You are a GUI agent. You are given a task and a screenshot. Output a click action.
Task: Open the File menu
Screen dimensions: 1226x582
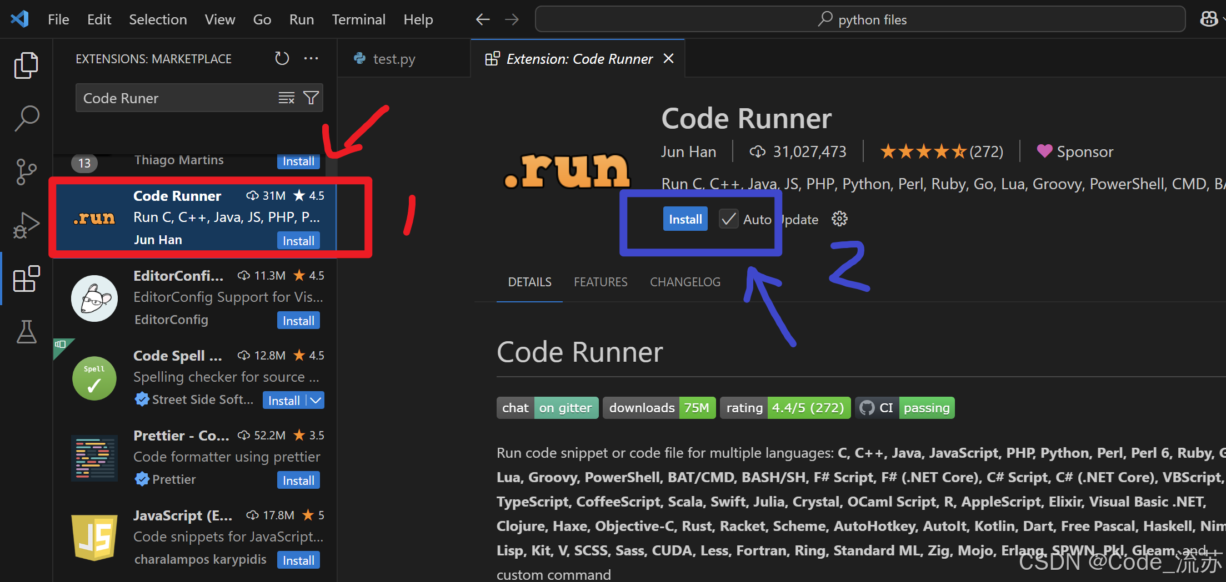(58, 19)
